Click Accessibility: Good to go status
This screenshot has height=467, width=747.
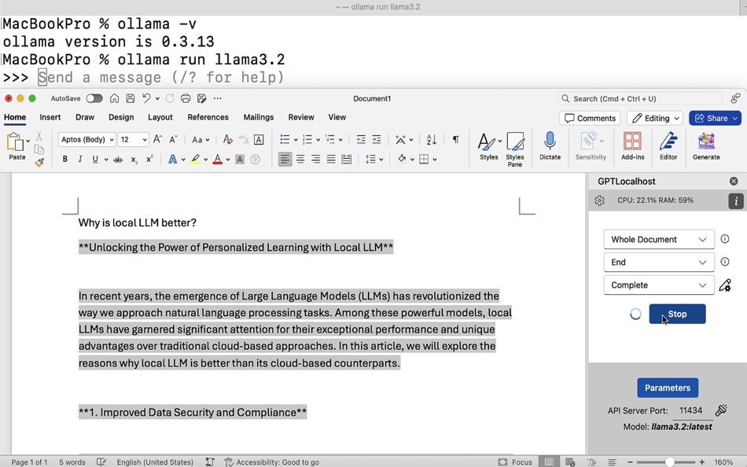271,461
